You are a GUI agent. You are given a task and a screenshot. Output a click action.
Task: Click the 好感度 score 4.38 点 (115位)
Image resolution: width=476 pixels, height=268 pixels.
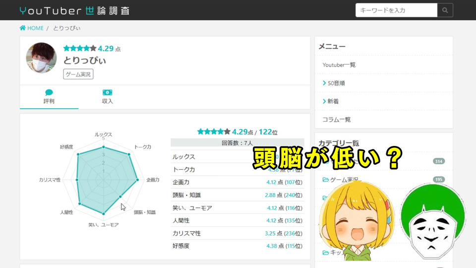tap(284, 246)
